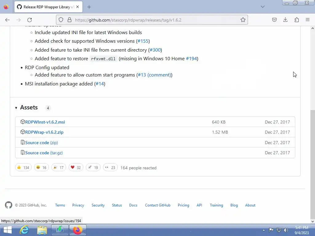Click the laugh reaction 16
The width and height of the screenshot is (315, 236).
point(42,167)
